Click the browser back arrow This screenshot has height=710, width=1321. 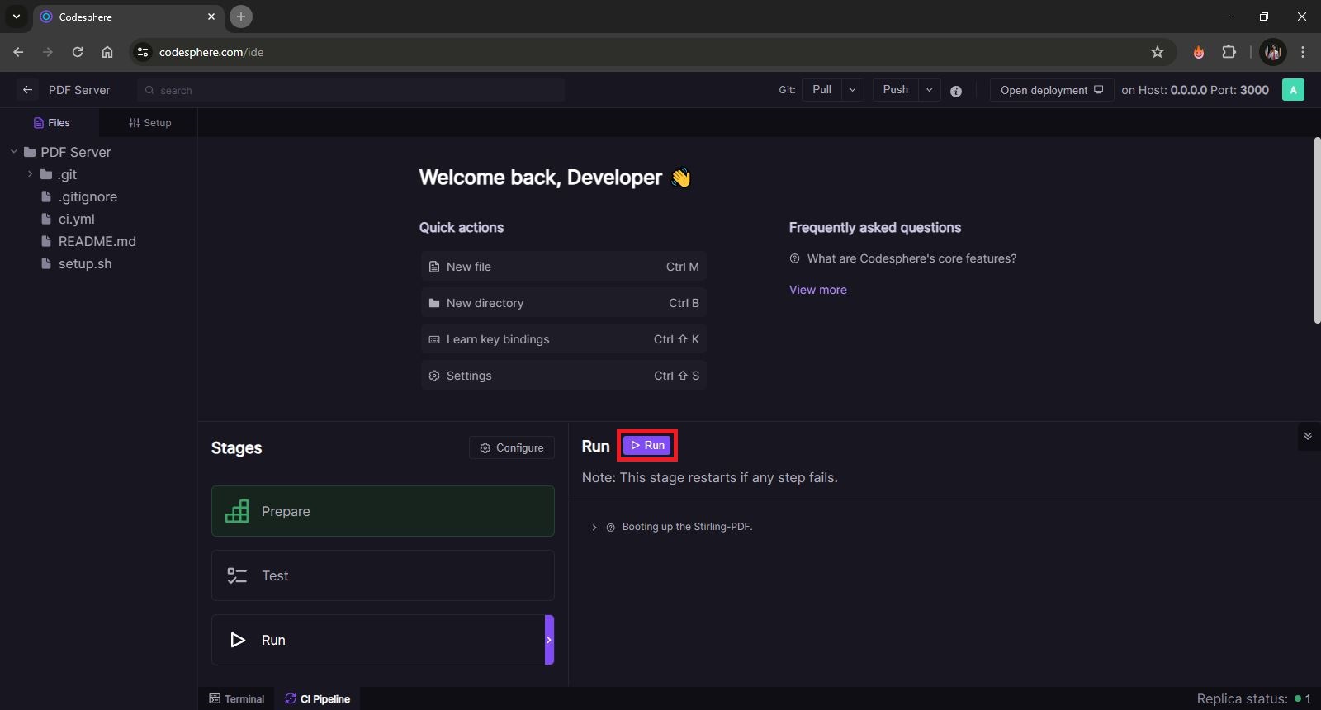click(x=18, y=52)
